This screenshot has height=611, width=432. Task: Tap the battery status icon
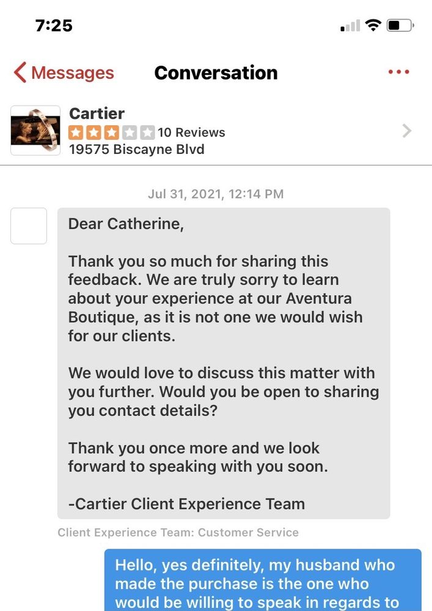[401, 26]
